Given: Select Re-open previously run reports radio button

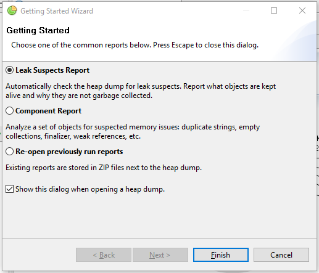Looking at the screenshot, I should coord(10,152).
